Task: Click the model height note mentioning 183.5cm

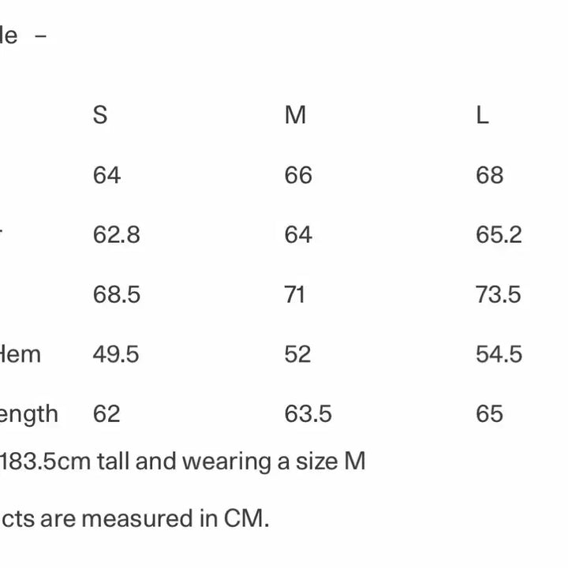Action: (183, 461)
